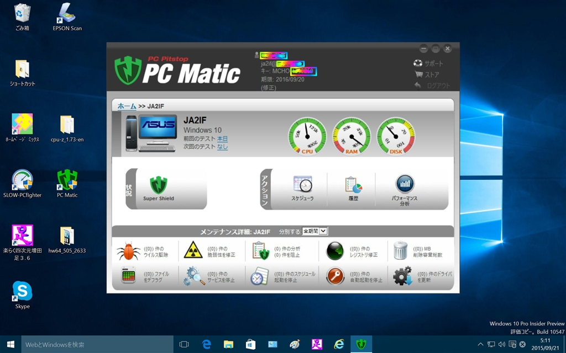Select the Skype desktop shortcut
Viewport: 566px width, 353px height.
pyautogui.click(x=22, y=295)
